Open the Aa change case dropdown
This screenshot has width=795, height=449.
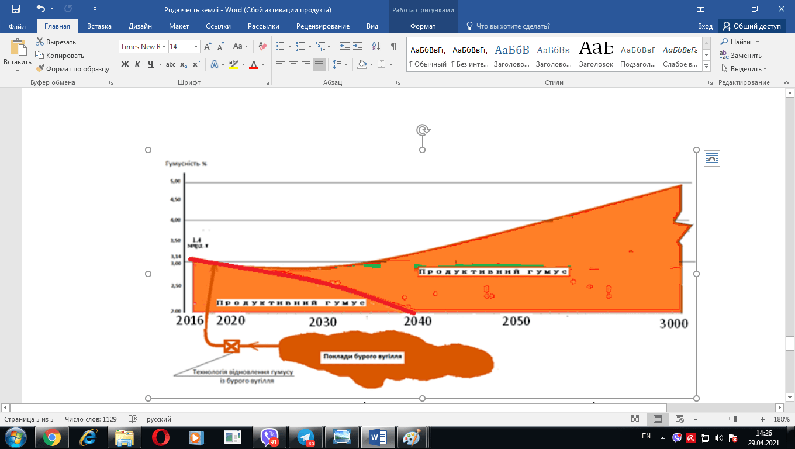click(x=240, y=46)
